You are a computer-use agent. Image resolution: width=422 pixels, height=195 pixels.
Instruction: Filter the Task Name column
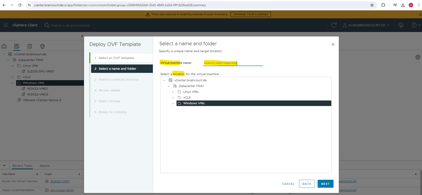pos(37,174)
